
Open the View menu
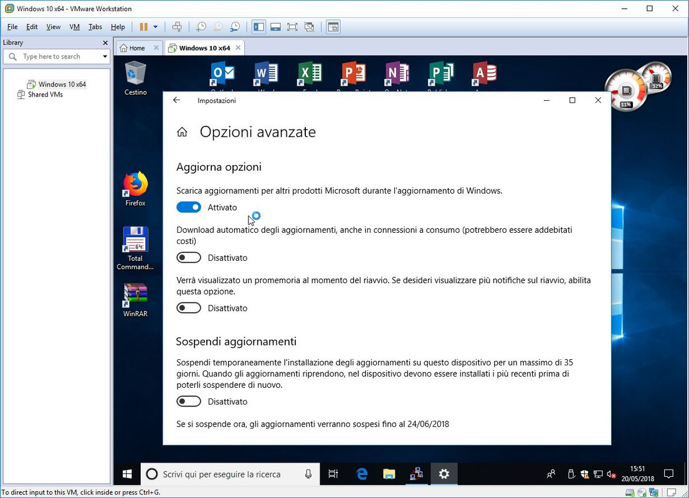pyautogui.click(x=53, y=27)
